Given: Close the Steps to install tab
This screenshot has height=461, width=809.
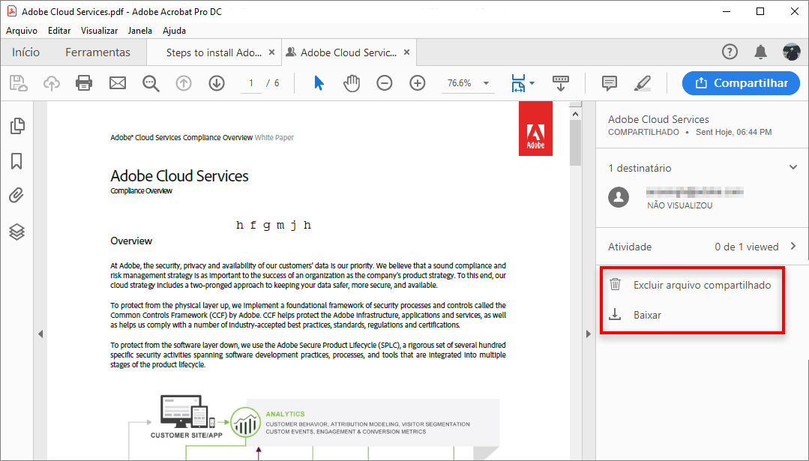Looking at the screenshot, I should click(x=271, y=52).
